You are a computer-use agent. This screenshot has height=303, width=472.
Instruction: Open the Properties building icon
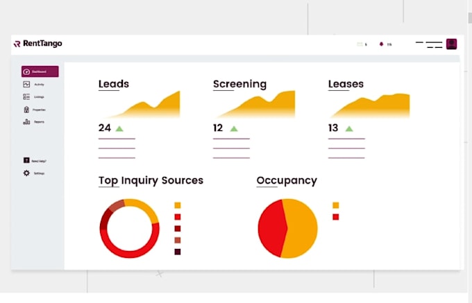tap(26, 110)
